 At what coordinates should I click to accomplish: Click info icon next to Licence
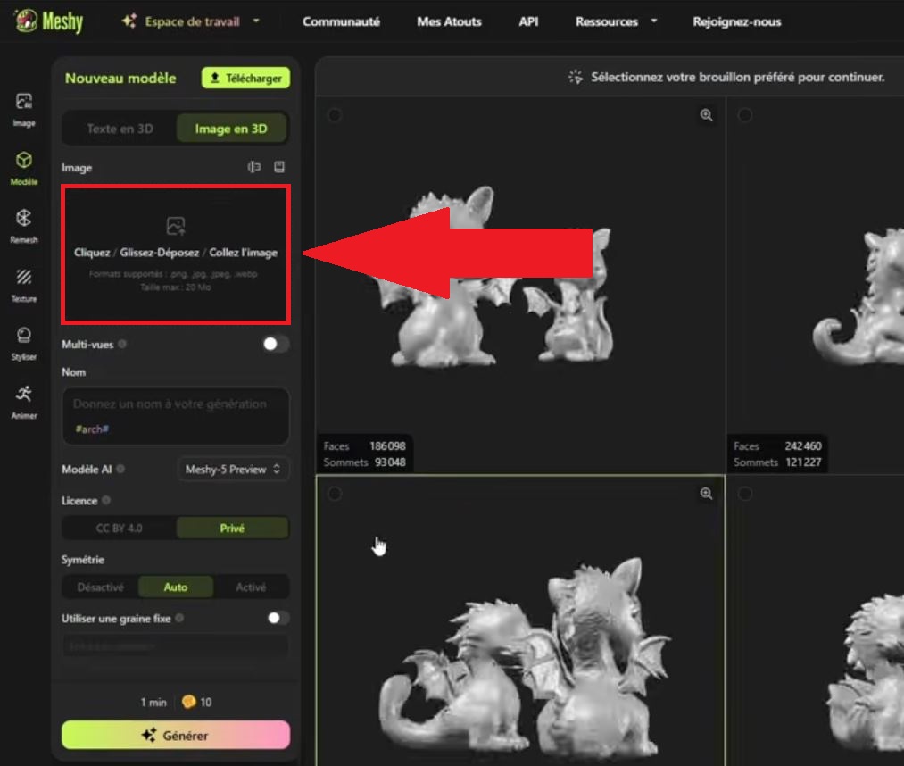click(x=106, y=500)
